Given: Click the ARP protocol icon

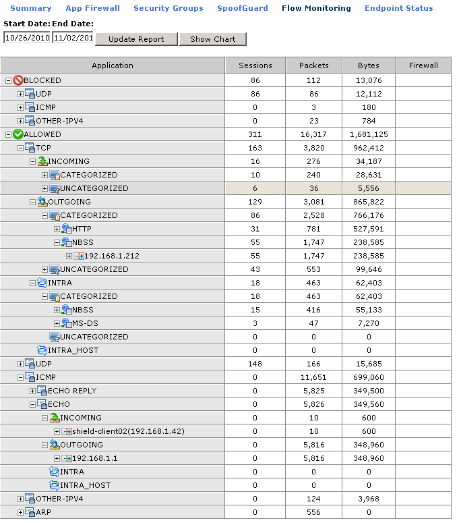Looking at the screenshot, I should pos(30,512).
